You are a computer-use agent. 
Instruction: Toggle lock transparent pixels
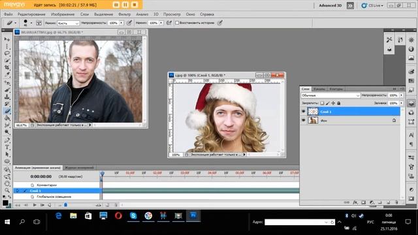[322, 103]
